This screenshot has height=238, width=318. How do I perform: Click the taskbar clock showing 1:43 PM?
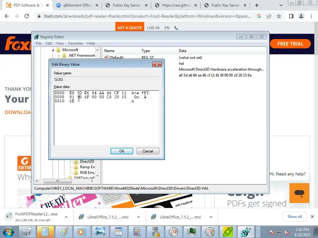click(x=302, y=232)
